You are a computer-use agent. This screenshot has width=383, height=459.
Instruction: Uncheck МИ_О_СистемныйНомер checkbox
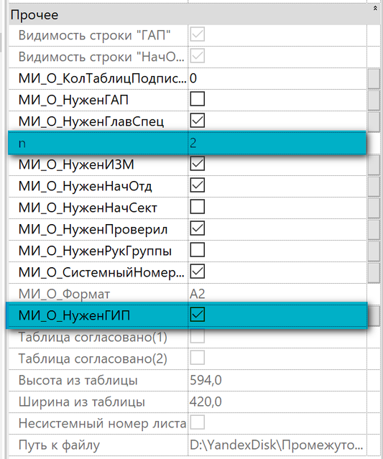[x=198, y=272]
